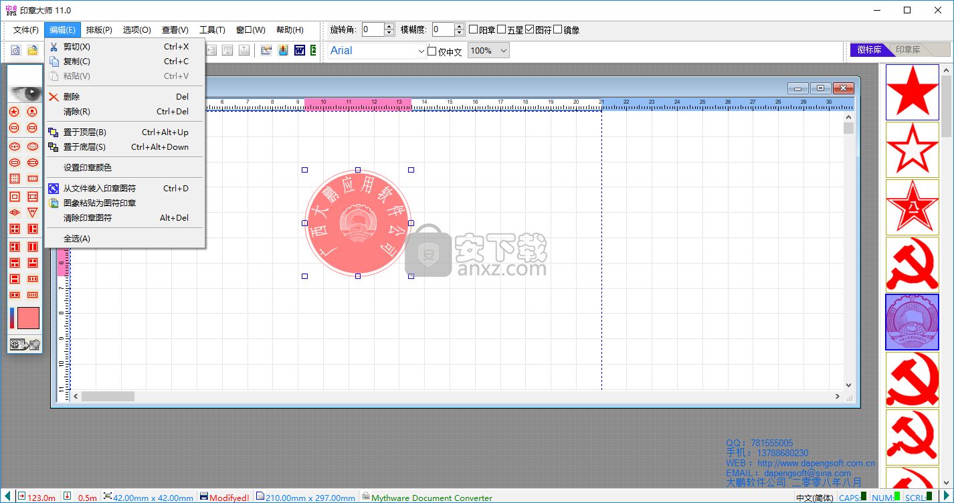Click the Word export toolbar icon
The height and width of the screenshot is (503, 954).
[300, 50]
